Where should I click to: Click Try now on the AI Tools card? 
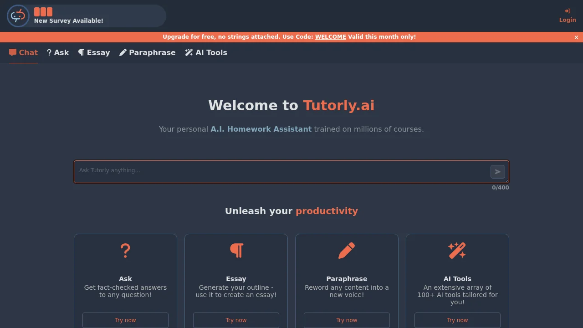pos(457,320)
